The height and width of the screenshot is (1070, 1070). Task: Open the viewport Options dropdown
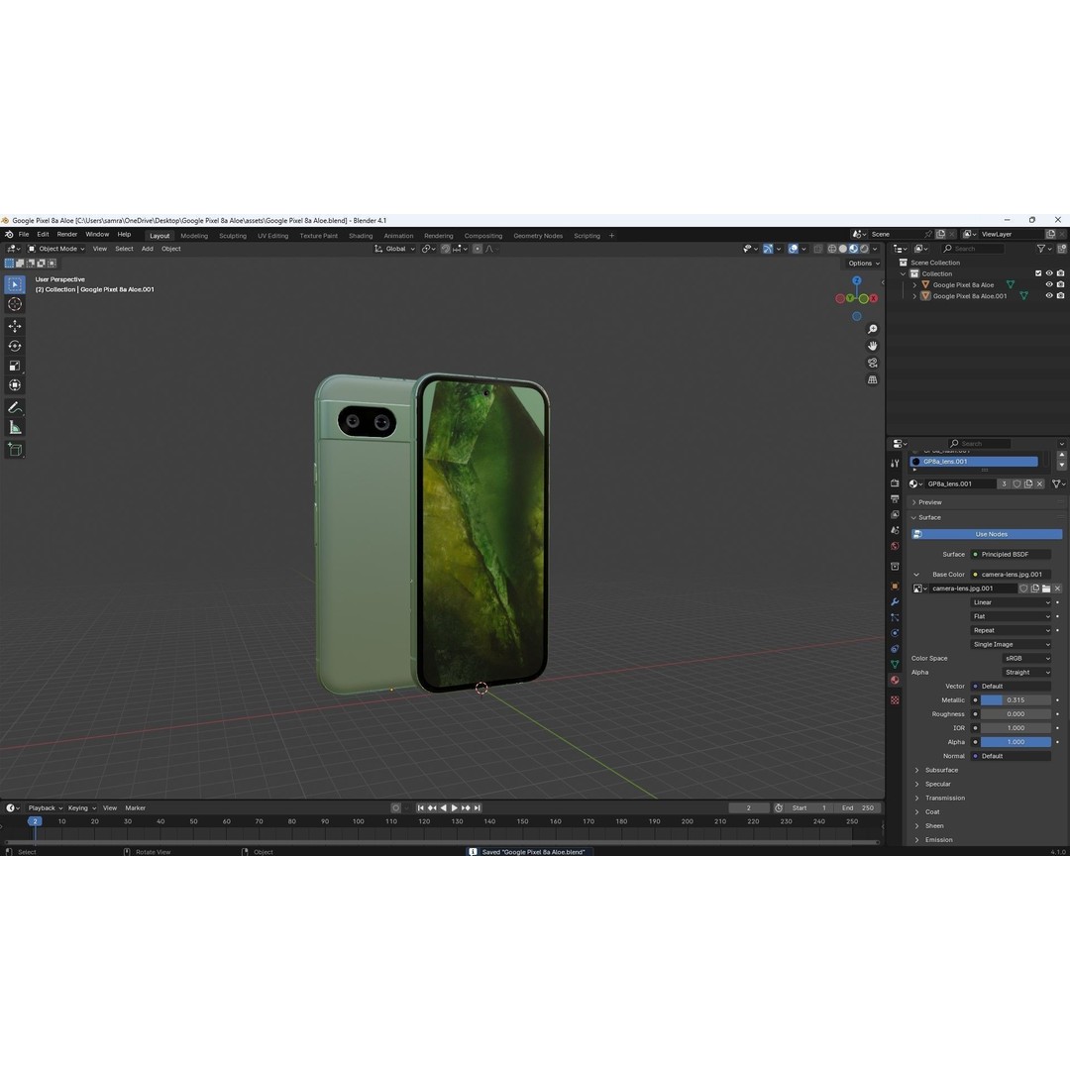pos(864,264)
